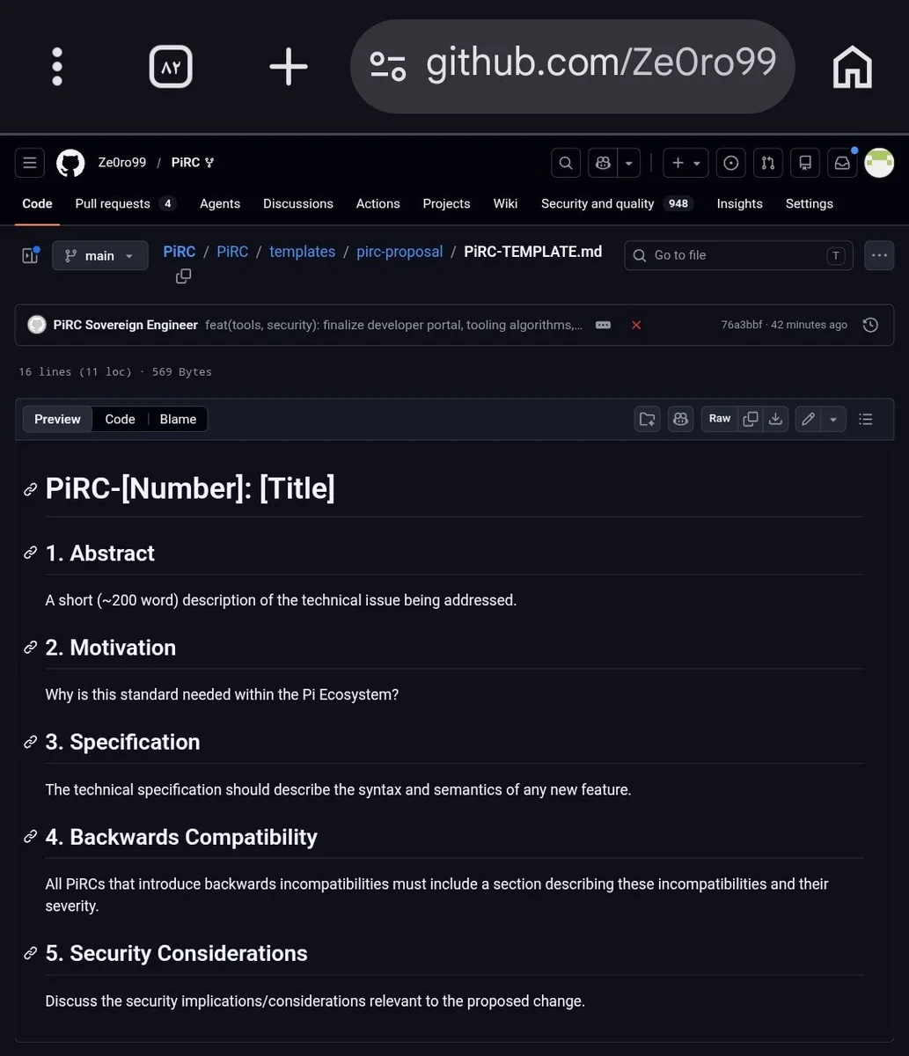Select the Preview view button

pyautogui.click(x=57, y=419)
